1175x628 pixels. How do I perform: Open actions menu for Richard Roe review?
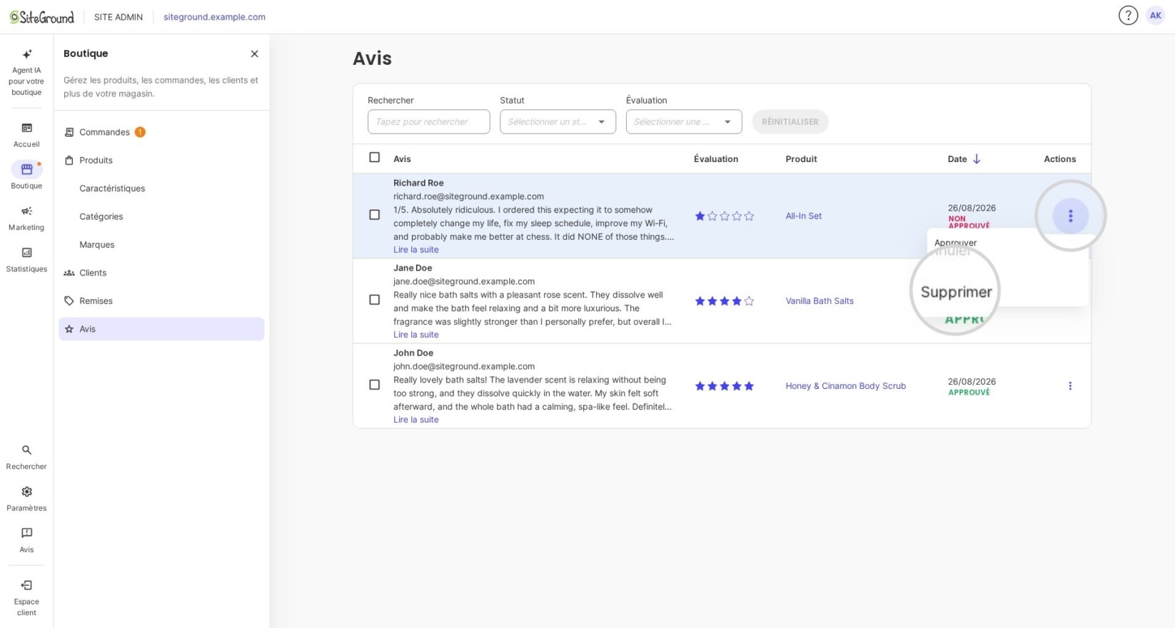(1070, 216)
